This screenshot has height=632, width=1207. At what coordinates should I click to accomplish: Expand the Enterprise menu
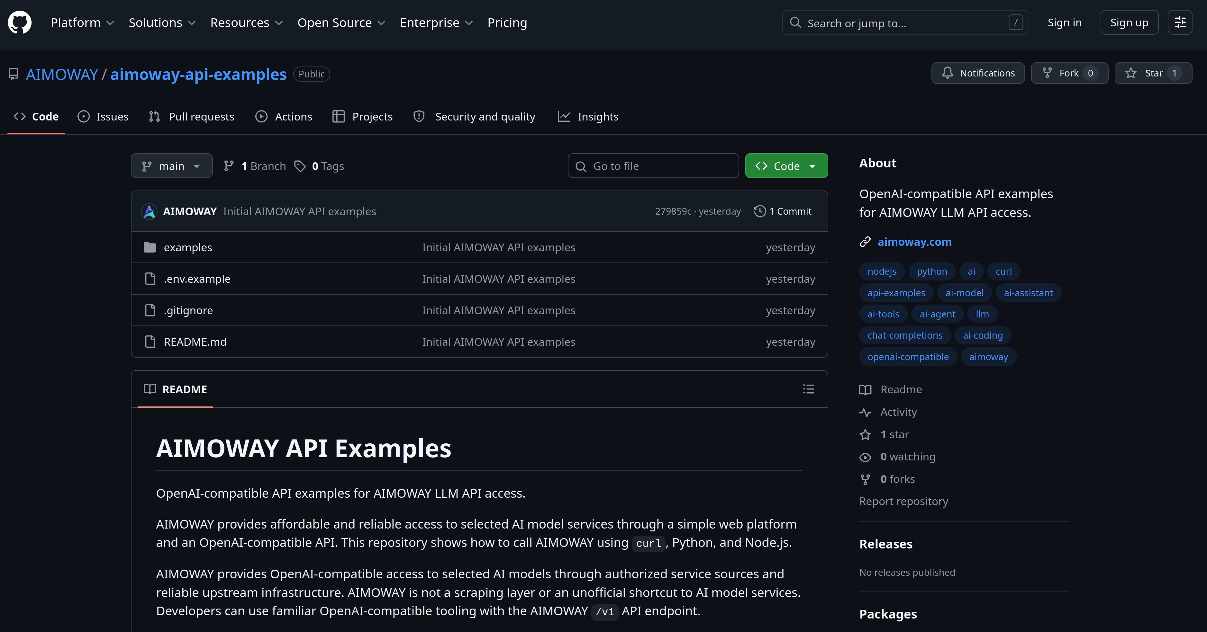(x=436, y=22)
